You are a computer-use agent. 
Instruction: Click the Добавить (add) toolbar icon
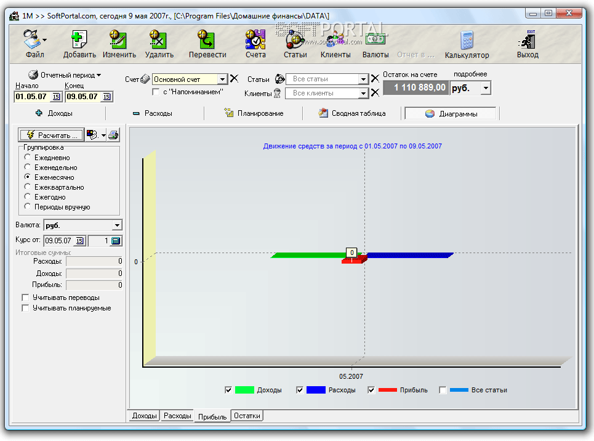coord(79,39)
